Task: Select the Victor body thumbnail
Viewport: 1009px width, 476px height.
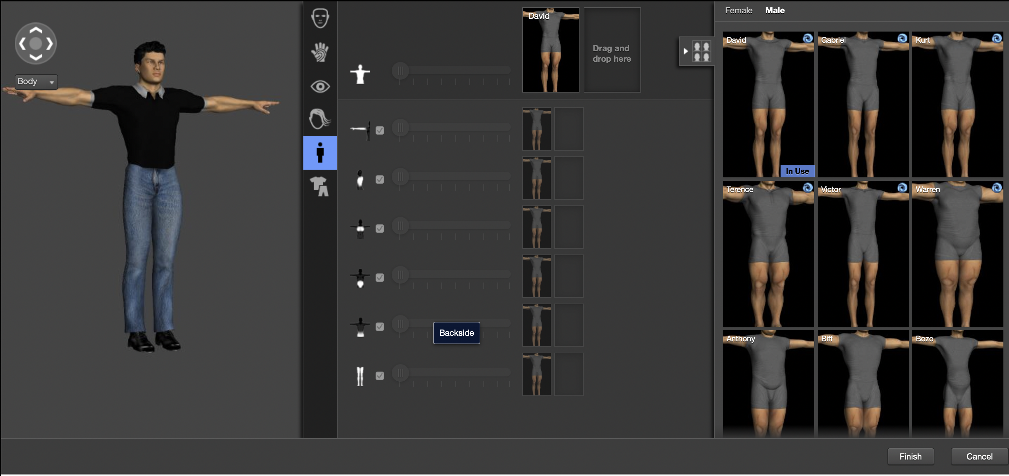Action: click(863, 253)
